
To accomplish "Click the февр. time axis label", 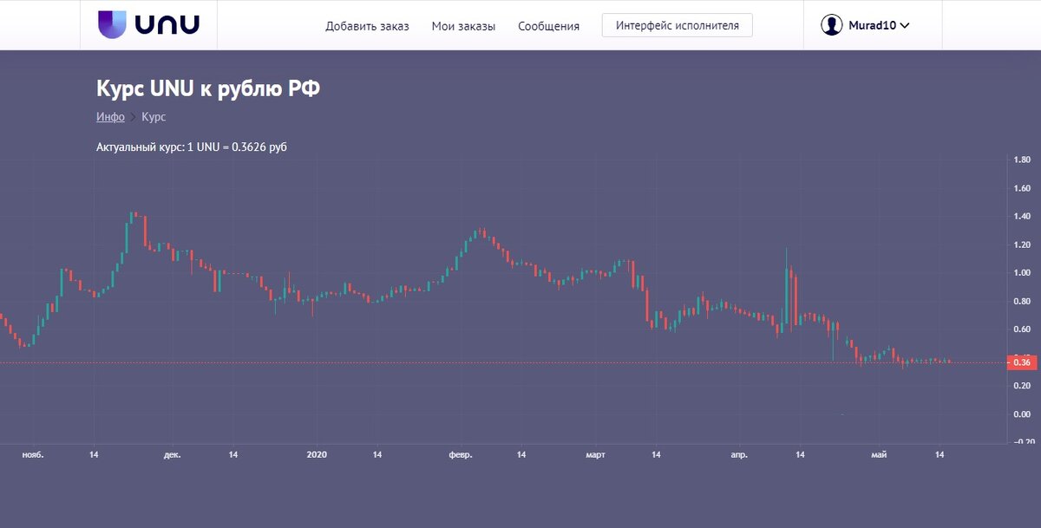I will coord(460,454).
